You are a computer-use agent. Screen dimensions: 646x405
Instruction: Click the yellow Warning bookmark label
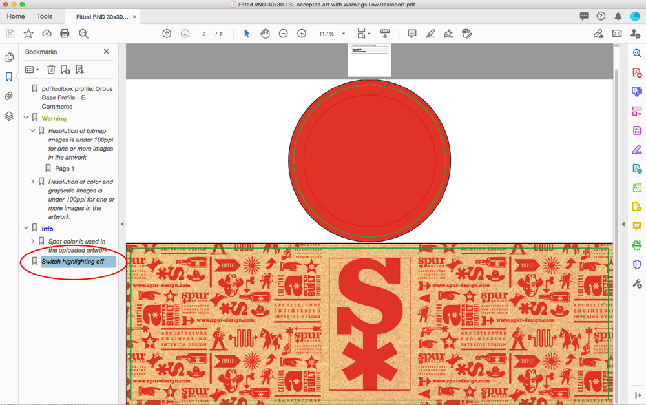point(54,118)
